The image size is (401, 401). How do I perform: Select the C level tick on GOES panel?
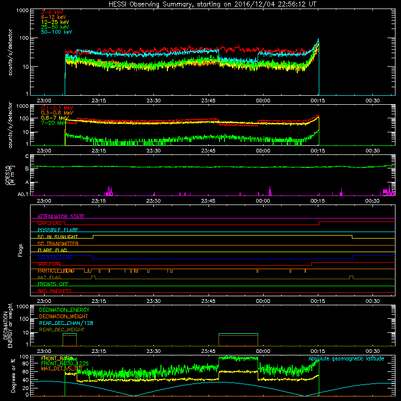27,156
